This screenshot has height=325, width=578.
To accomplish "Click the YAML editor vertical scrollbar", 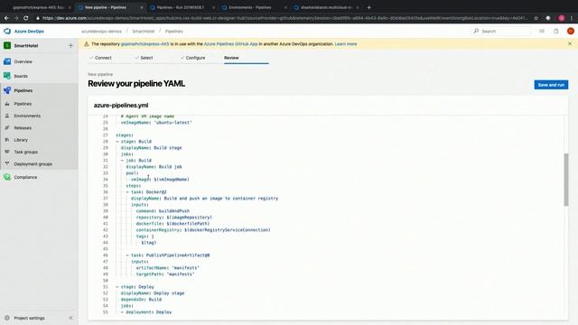I will pyautogui.click(x=566, y=180).
